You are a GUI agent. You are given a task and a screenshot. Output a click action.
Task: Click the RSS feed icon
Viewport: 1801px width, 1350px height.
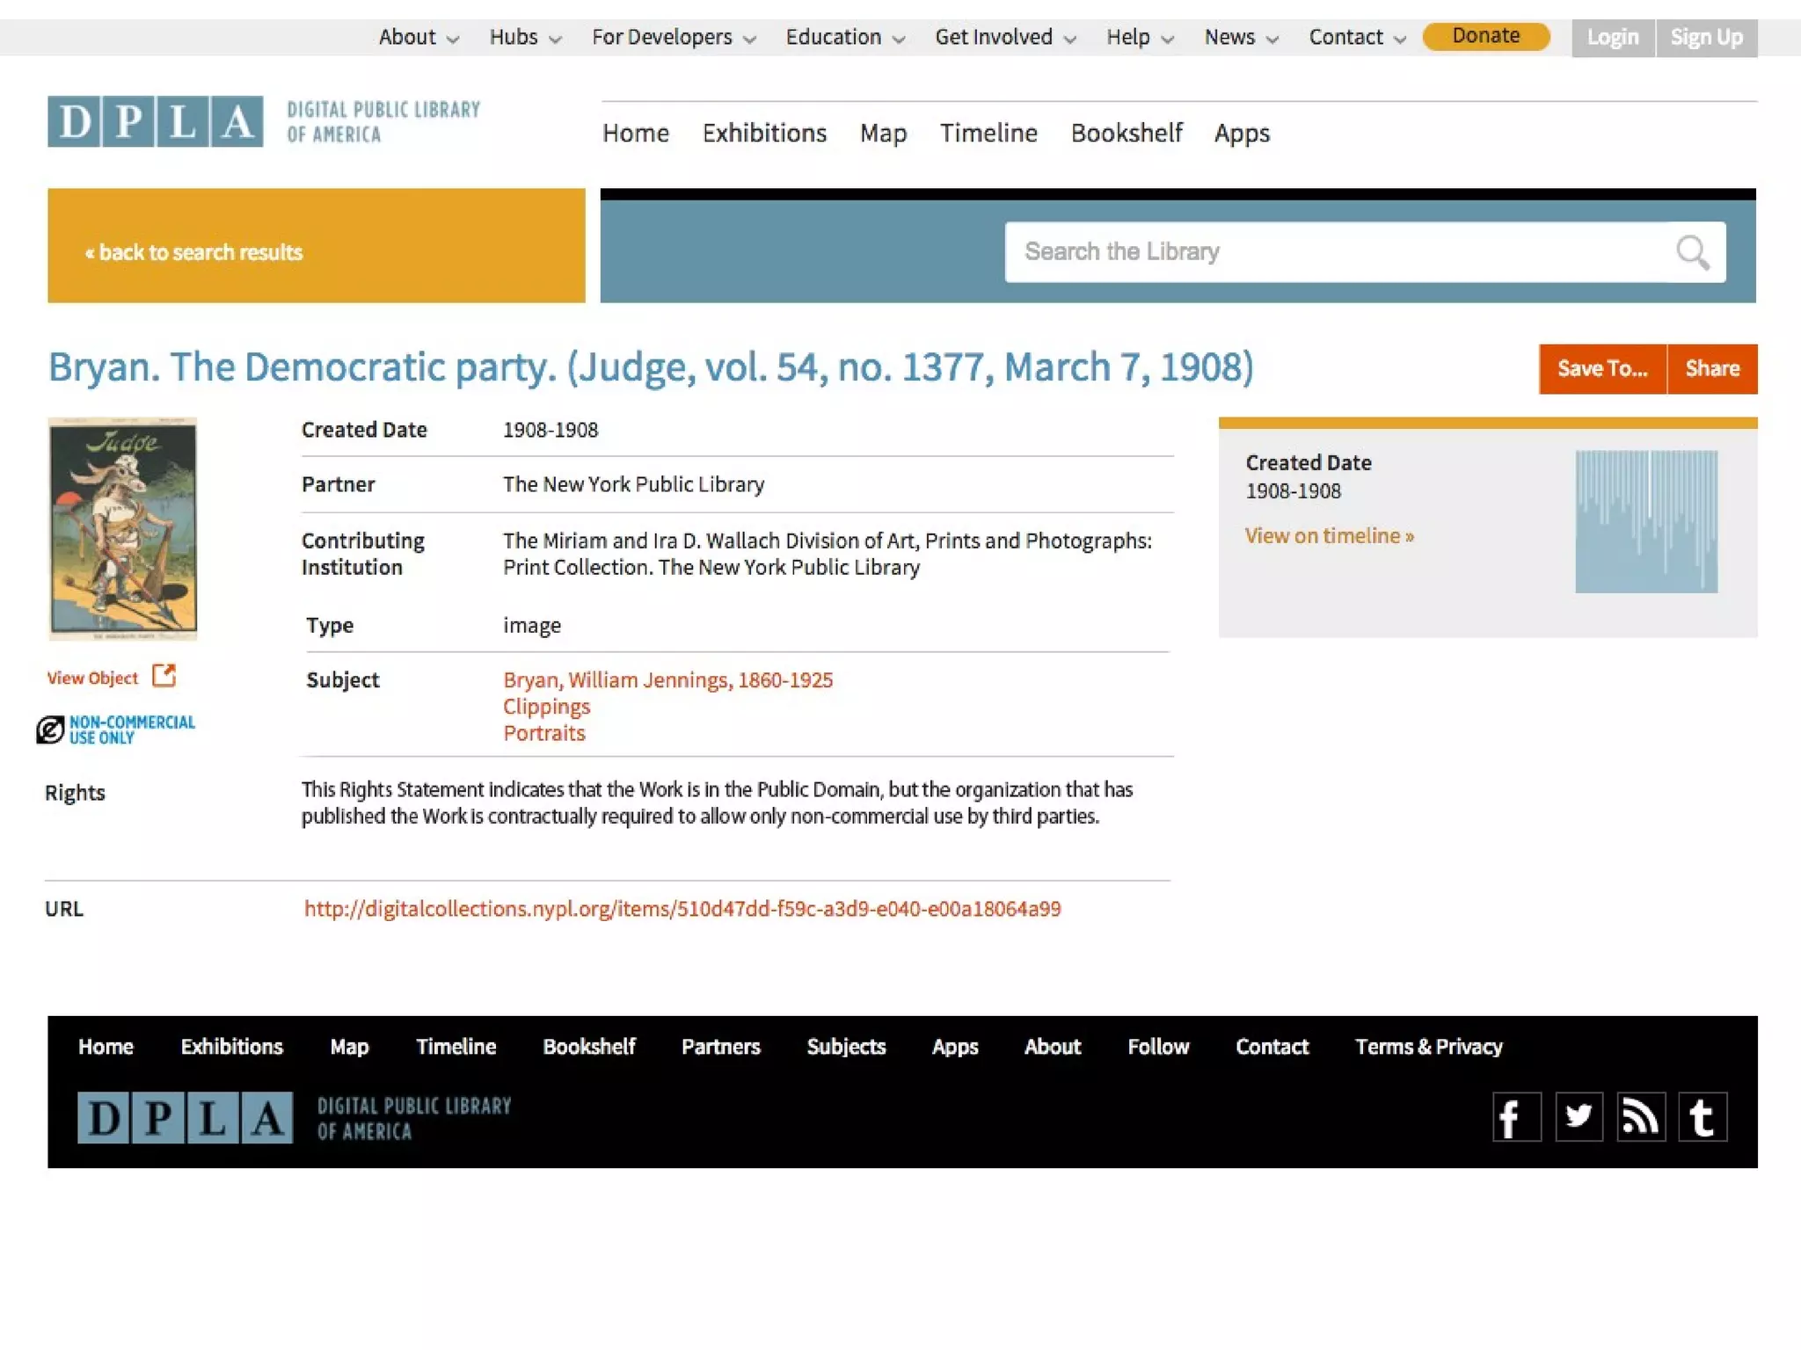[x=1640, y=1117]
